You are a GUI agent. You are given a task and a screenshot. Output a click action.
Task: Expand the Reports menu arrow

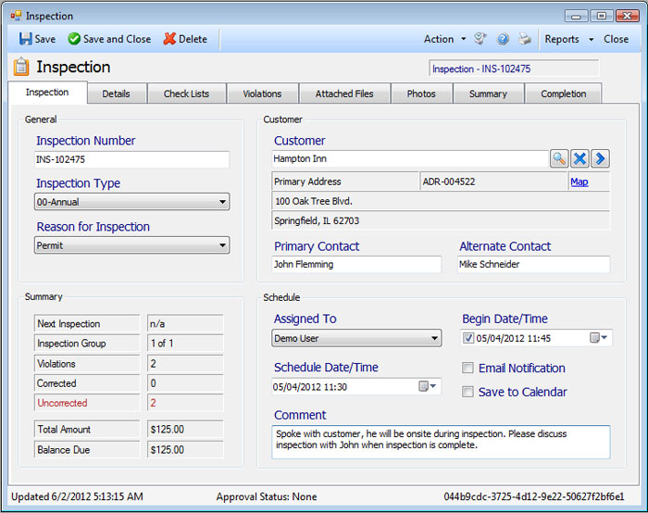(x=592, y=39)
